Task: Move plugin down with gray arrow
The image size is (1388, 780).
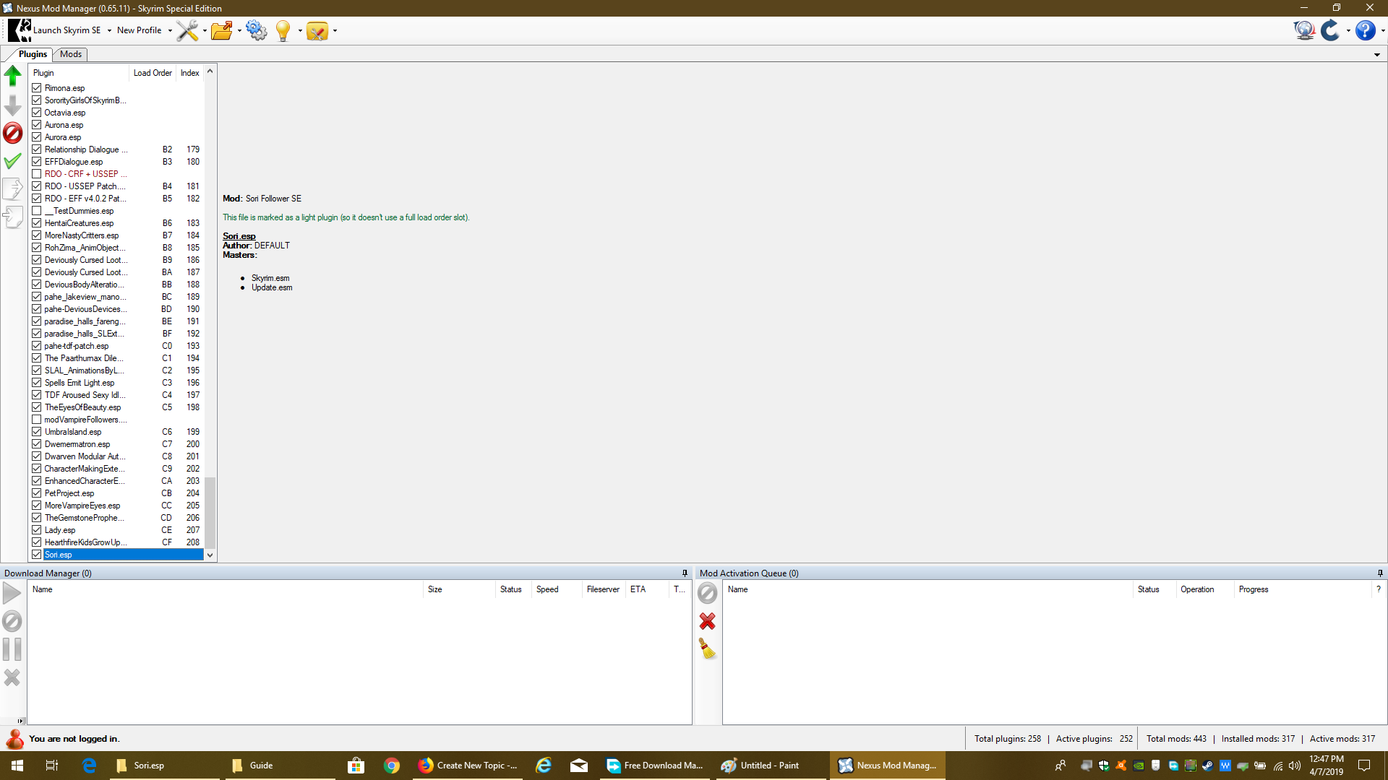Action: (x=13, y=105)
